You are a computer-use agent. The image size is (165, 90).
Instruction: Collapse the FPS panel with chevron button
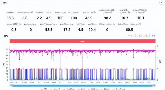point(161,3)
